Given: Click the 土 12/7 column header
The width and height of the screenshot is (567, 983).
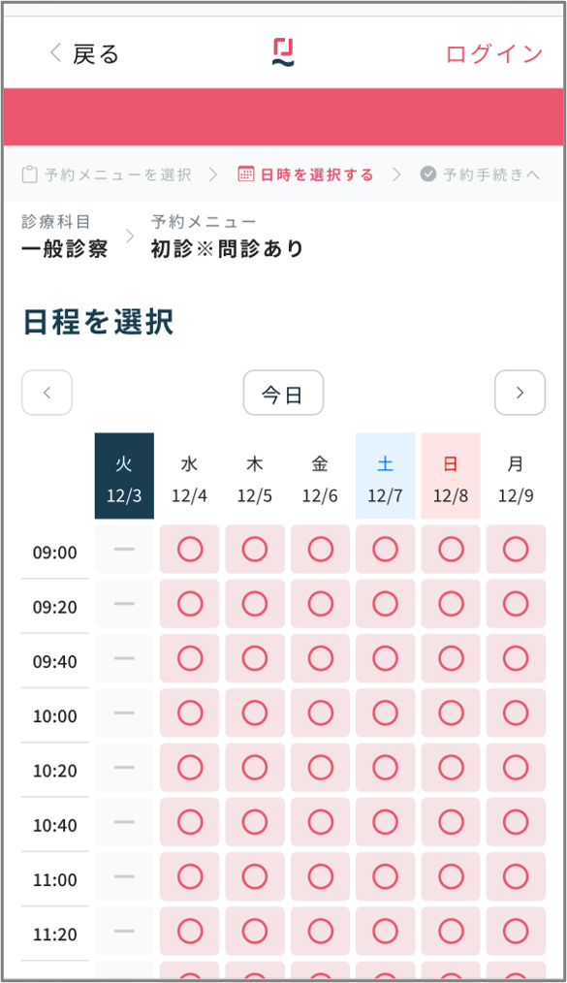Looking at the screenshot, I should tap(386, 476).
